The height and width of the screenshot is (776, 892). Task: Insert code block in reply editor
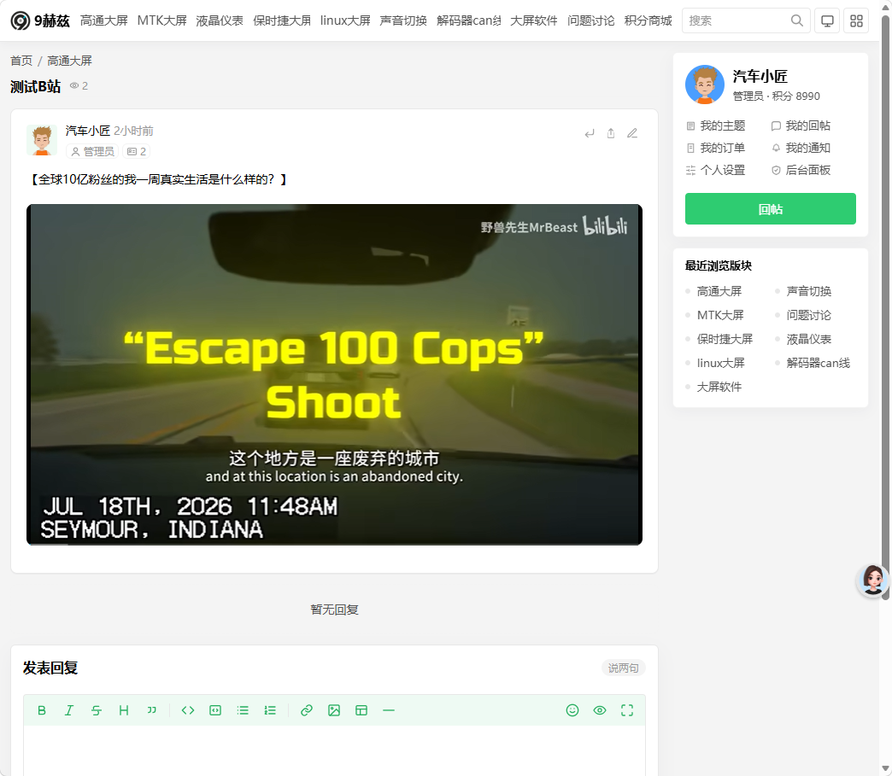coord(215,710)
